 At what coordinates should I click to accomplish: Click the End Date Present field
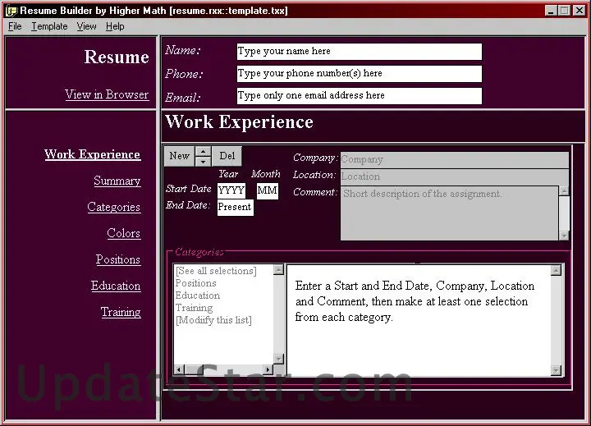(x=235, y=208)
